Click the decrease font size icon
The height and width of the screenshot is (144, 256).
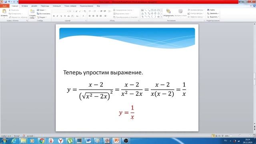pos(80,11)
